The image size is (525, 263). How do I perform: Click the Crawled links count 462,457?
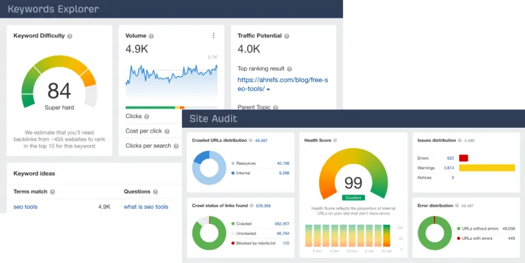[282, 223]
